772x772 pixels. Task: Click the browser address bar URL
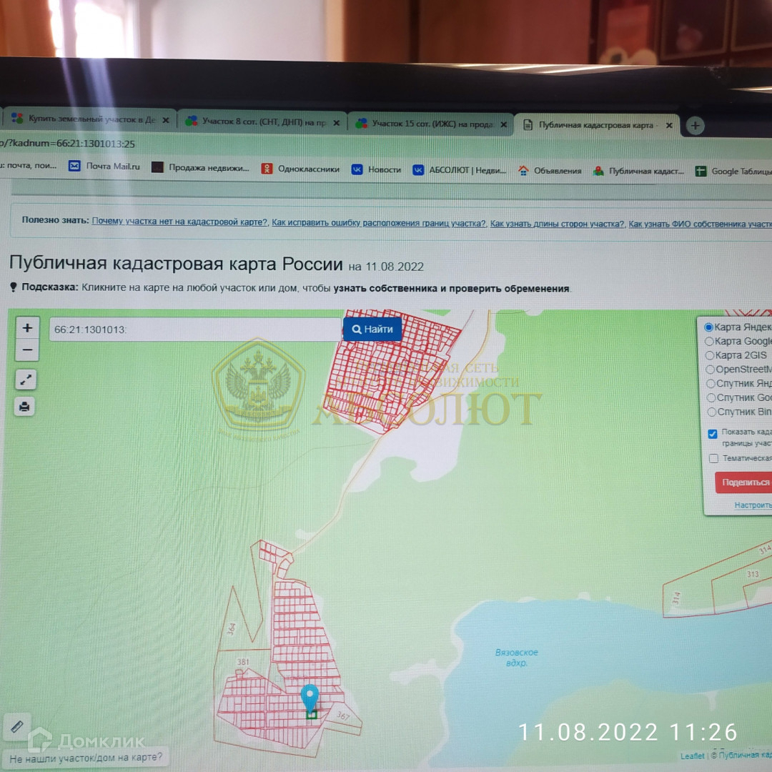coord(67,144)
